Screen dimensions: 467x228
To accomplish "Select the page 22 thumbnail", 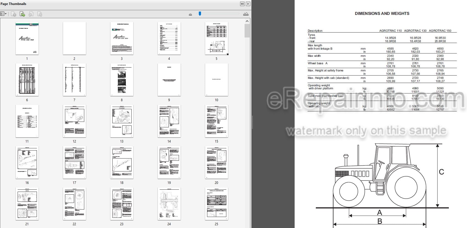I will 74,204.
